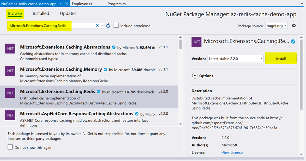Open document tabs overflow dropdown arrow
Viewport: 306px width, 161px height.
[302, 4]
